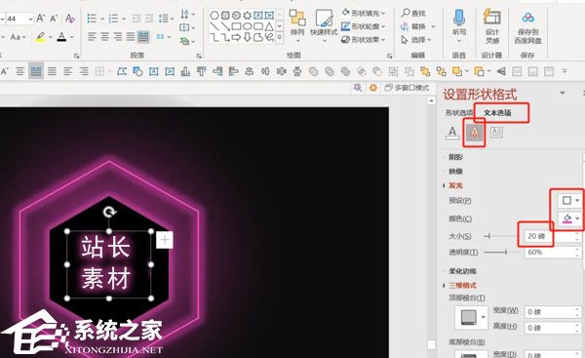
Task: Increase list indent level
Action: (x=149, y=19)
